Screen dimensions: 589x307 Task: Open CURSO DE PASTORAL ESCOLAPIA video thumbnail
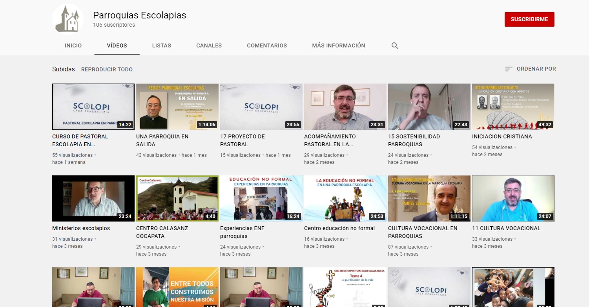(x=93, y=107)
